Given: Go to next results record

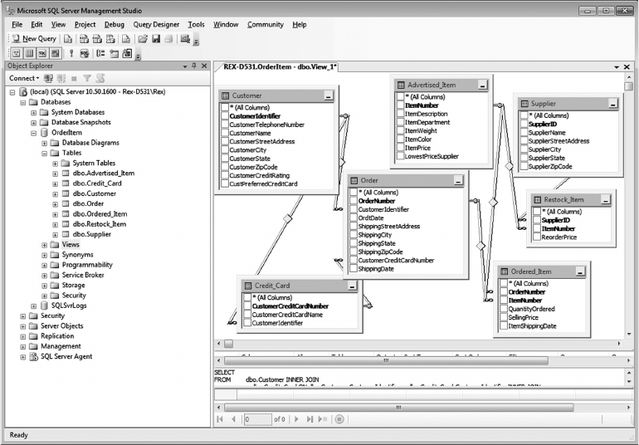Looking at the screenshot, I should coord(296,419).
